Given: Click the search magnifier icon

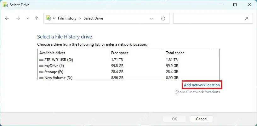Looking at the screenshot, I should (246, 19).
